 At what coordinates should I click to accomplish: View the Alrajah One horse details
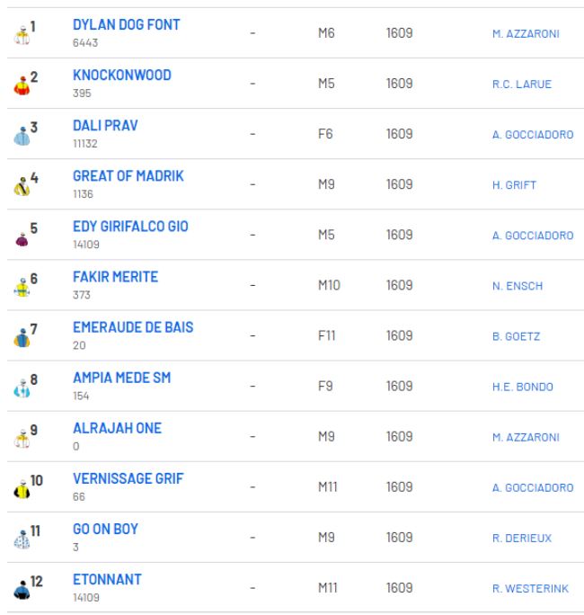(117, 428)
